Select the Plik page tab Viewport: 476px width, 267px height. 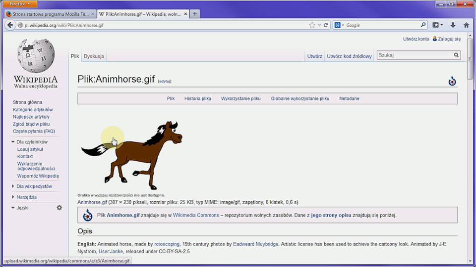pyautogui.click(x=75, y=56)
